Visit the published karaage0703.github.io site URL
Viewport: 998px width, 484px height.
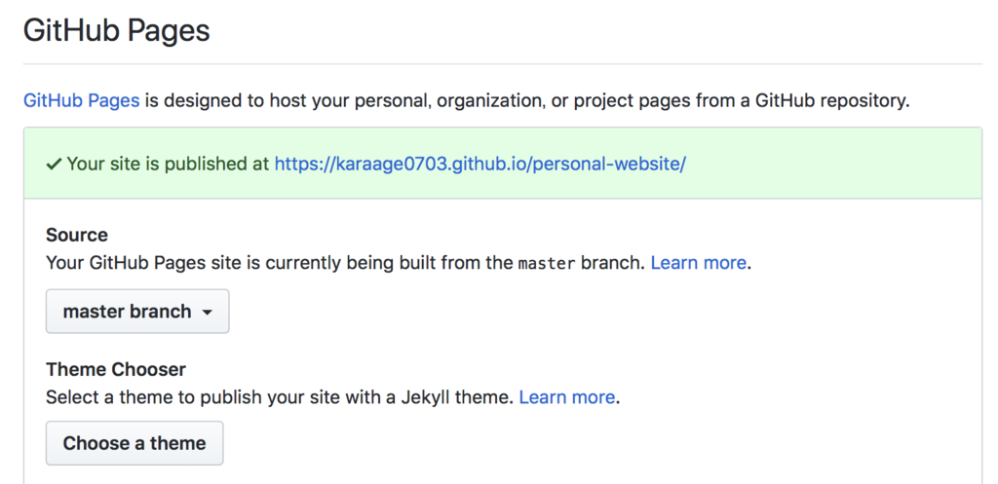pos(480,164)
